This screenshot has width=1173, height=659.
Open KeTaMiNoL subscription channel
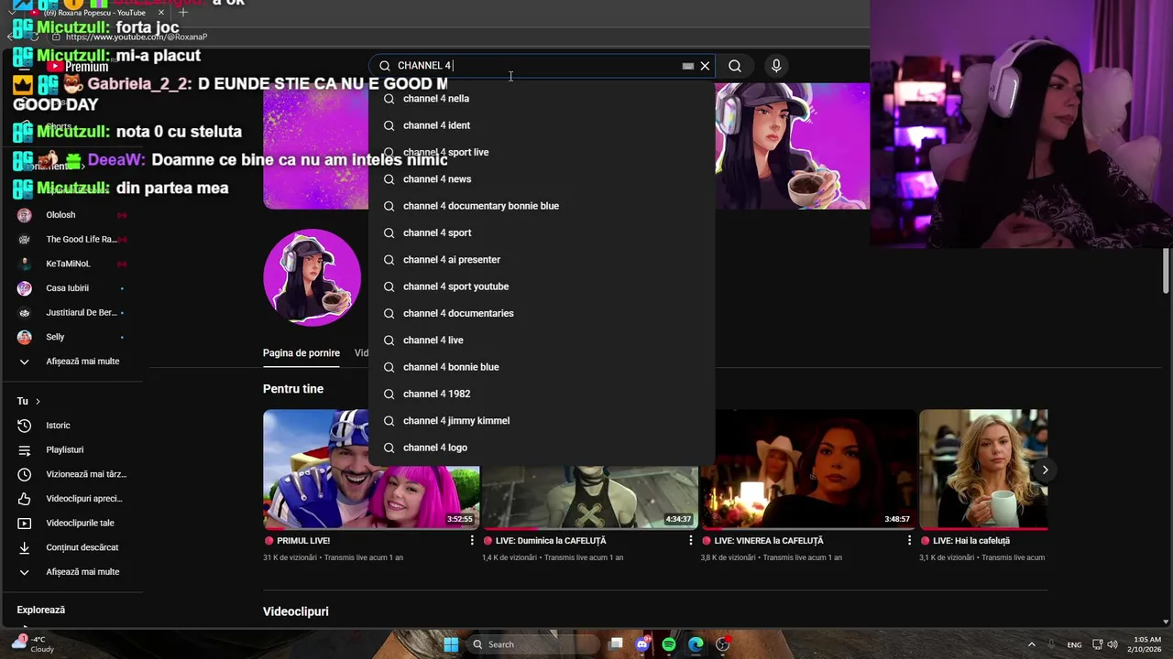[71, 264]
